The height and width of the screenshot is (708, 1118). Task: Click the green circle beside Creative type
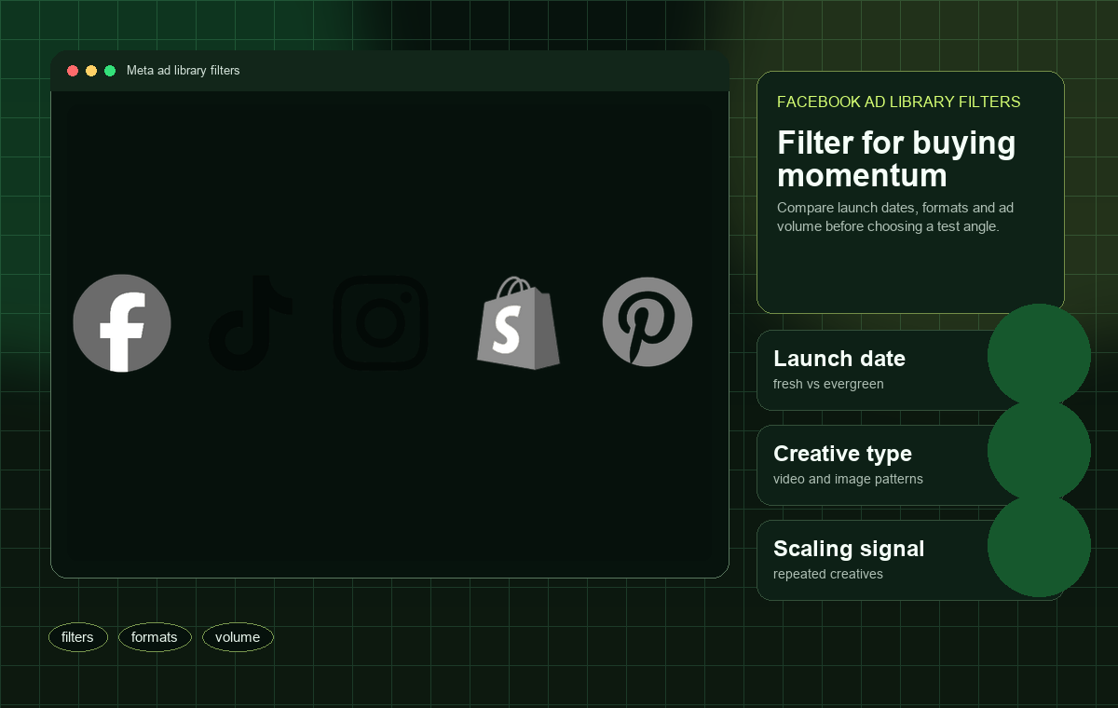point(1039,450)
